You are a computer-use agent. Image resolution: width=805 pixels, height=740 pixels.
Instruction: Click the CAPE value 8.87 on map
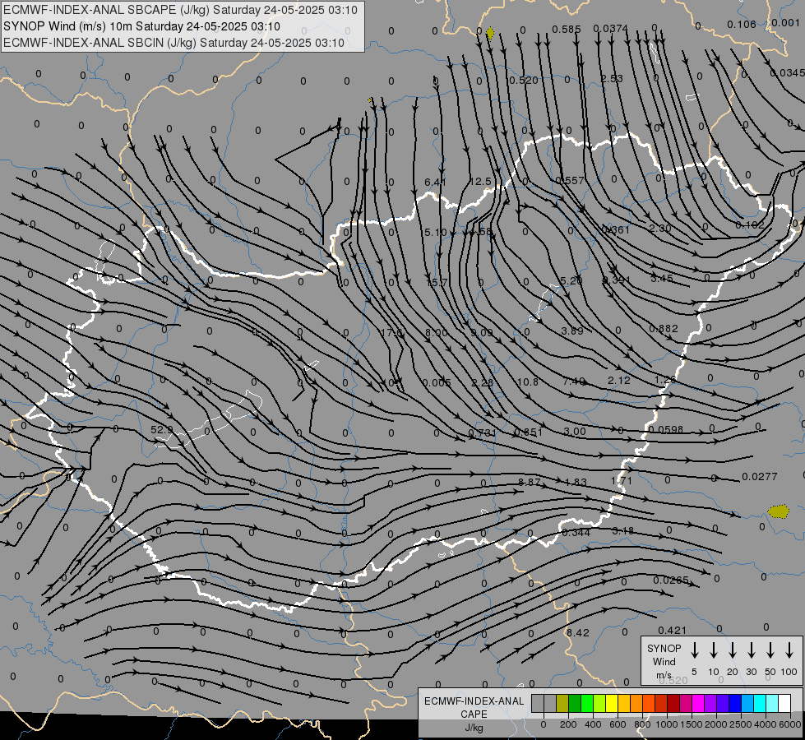[530, 482]
